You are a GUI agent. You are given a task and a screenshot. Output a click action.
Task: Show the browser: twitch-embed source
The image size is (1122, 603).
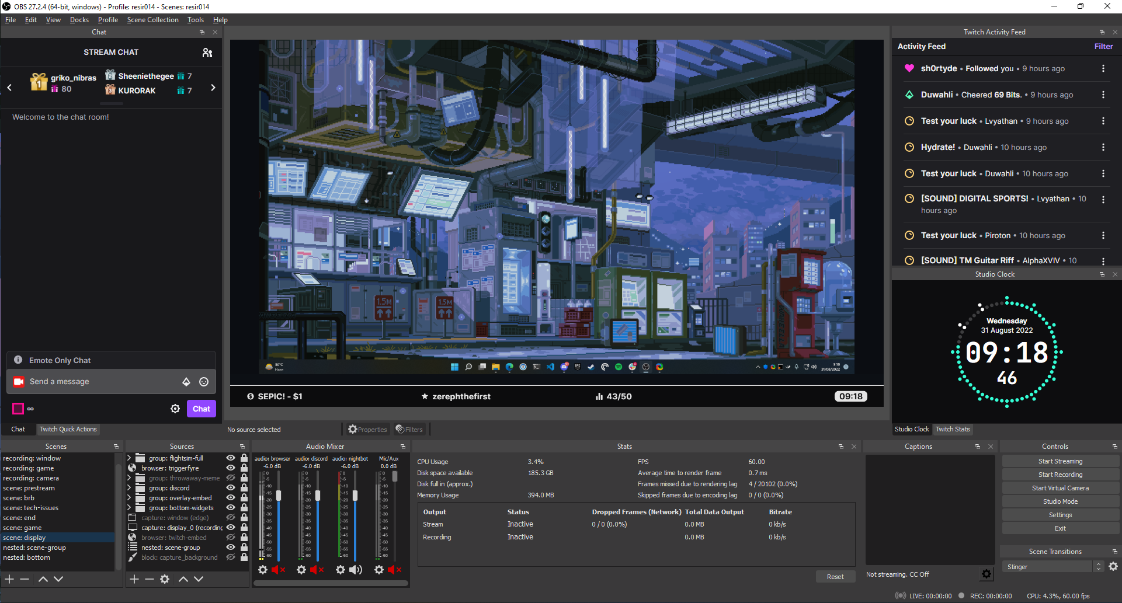coord(231,538)
